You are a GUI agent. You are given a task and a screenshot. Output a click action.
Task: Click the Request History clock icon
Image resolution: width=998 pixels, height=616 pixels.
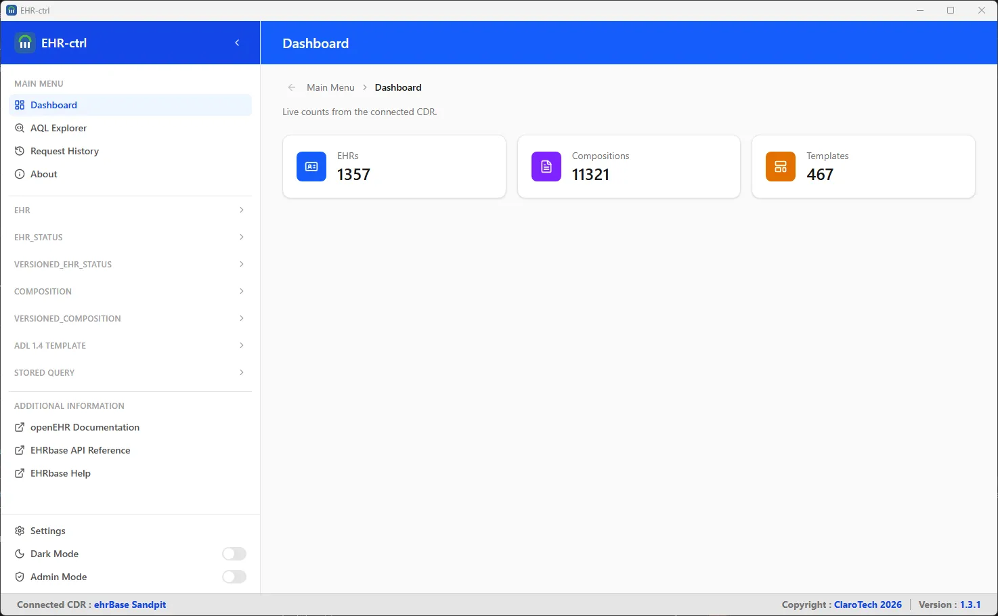pyautogui.click(x=20, y=151)
